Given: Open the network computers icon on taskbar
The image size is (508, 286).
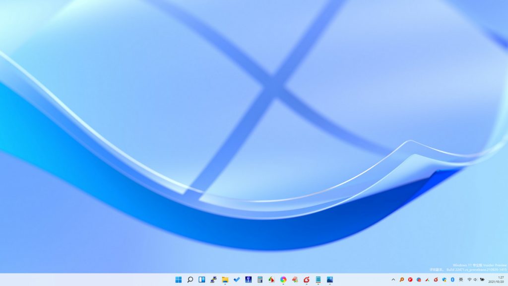Looking at the screenshot, I should [x=213, y=280].
